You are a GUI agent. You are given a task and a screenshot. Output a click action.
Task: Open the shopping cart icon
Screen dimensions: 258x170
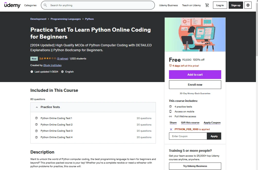[x=207, y=5]
